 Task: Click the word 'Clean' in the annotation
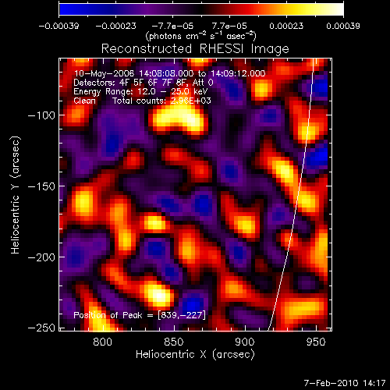coord(84,101)
